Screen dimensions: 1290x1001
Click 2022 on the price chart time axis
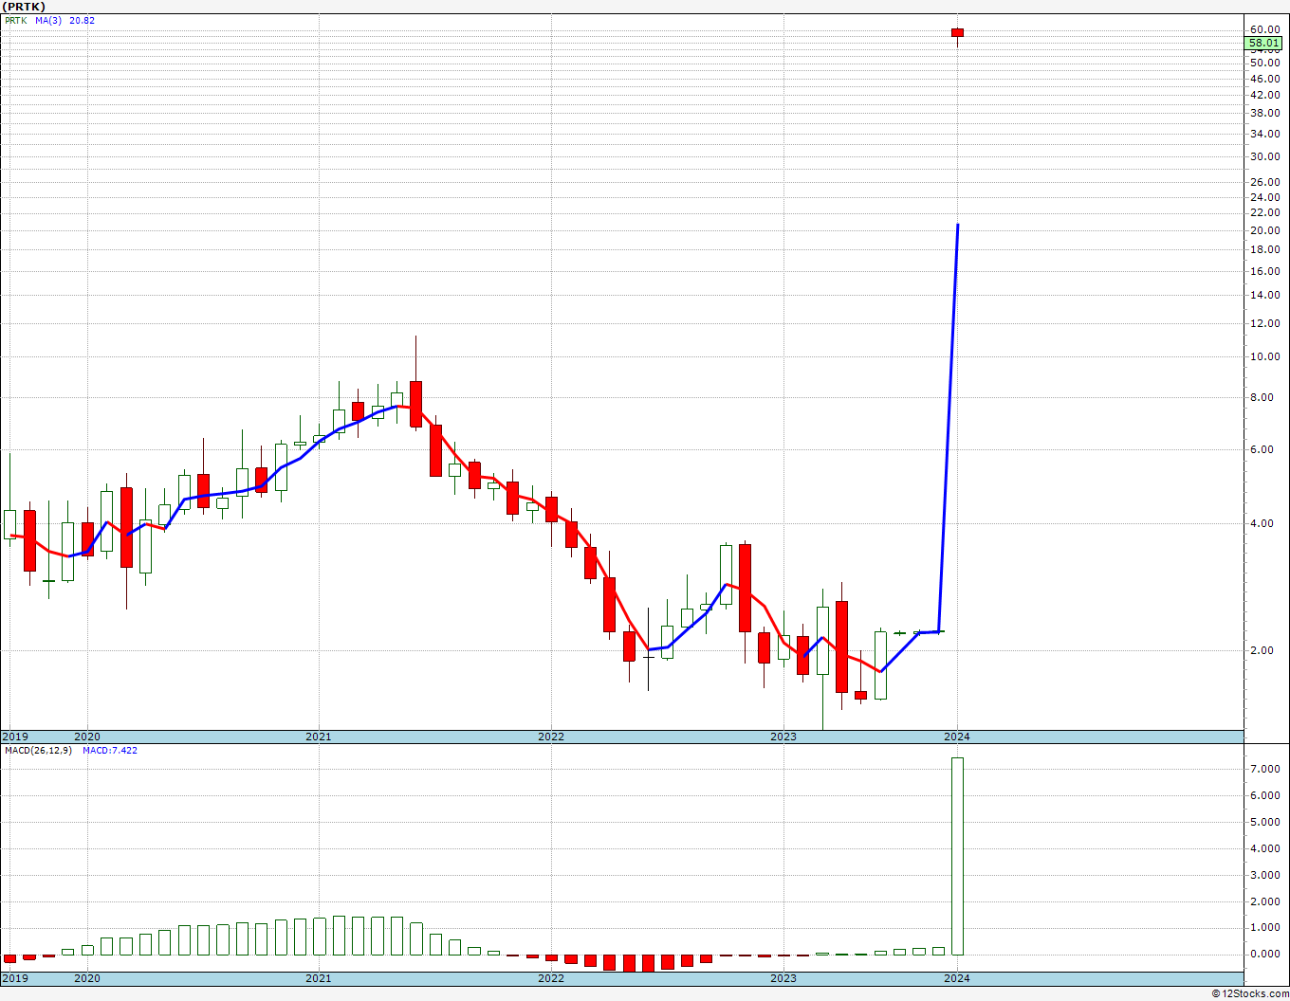551,737
